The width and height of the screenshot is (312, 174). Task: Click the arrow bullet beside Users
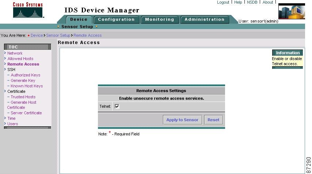pyautogui.click(x=5, y=124)
